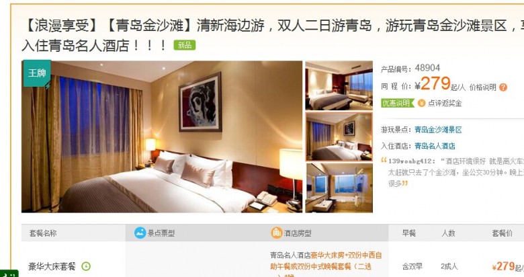
Task: Click the 价格说明 text
Action: coord(482,87)
